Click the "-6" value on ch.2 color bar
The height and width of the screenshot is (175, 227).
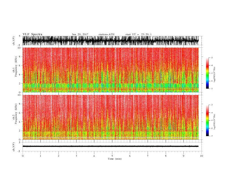click(211, 128)
